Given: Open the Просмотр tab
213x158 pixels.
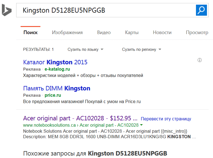Looking at the screenshot, I should click(x=197, y=33).
